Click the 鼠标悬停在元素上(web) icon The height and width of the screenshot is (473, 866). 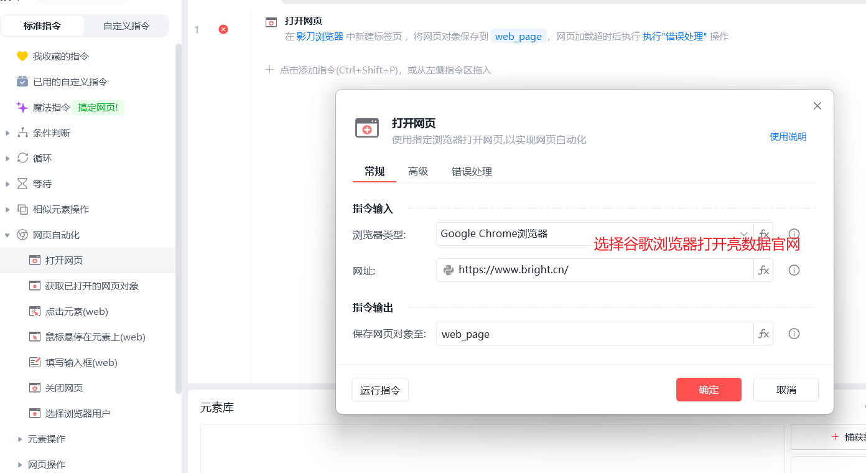[x=35, y=337]
